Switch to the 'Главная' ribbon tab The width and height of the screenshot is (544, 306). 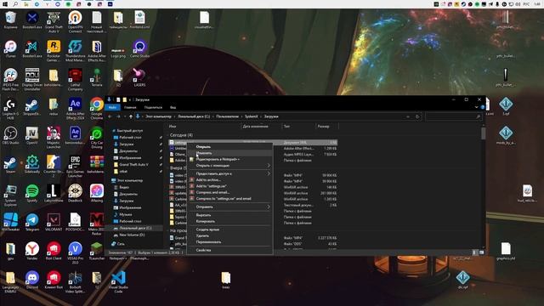coord(130,108)
